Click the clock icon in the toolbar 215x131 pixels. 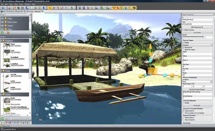pyautogui.click(x=130, y=8)
